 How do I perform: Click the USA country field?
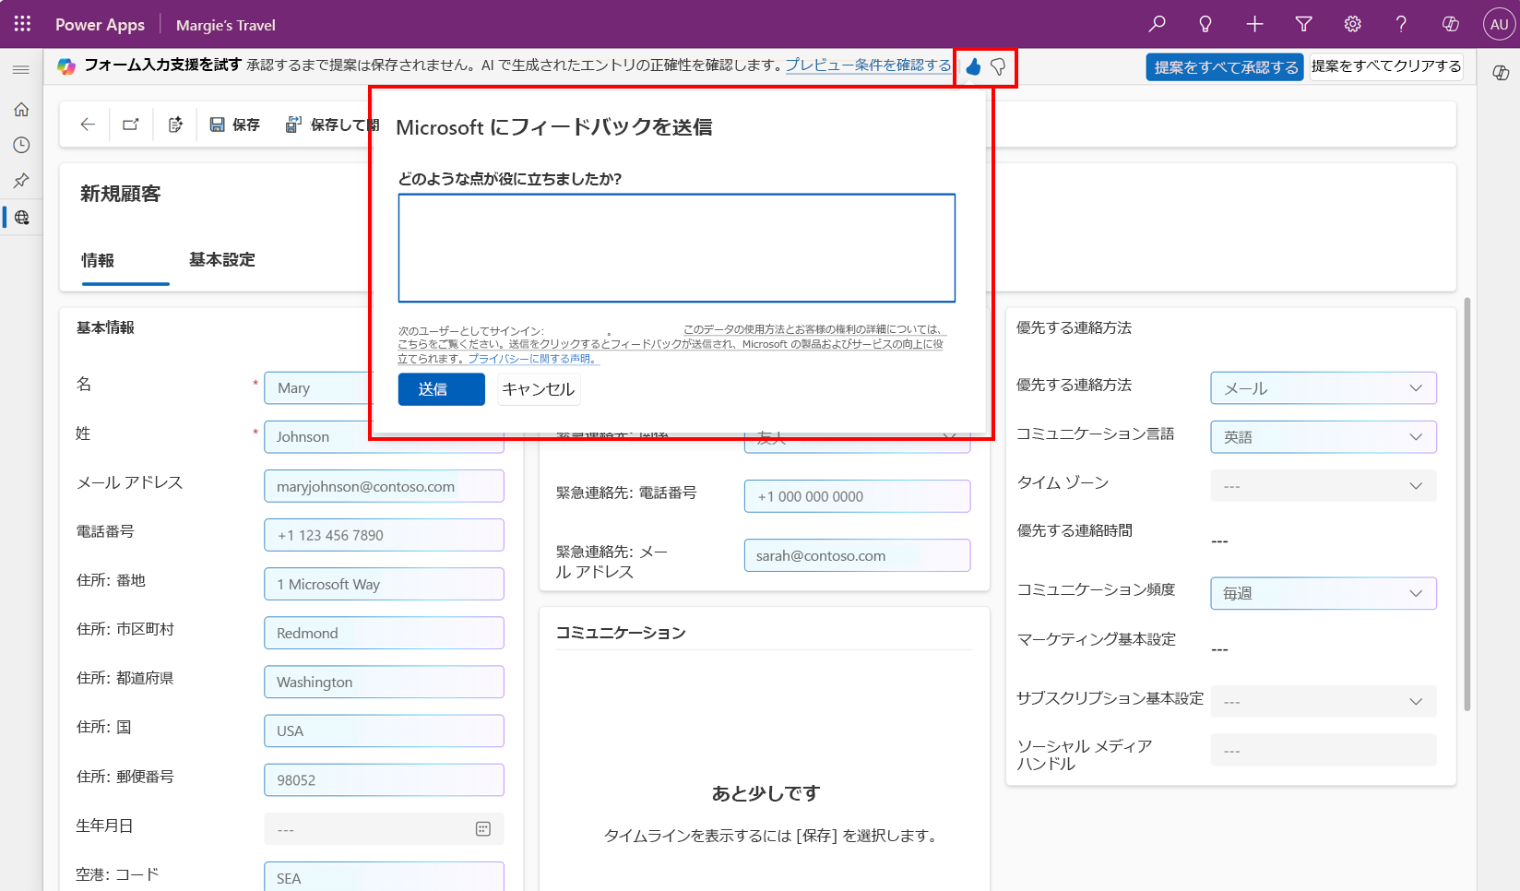[x=384, y=731]
